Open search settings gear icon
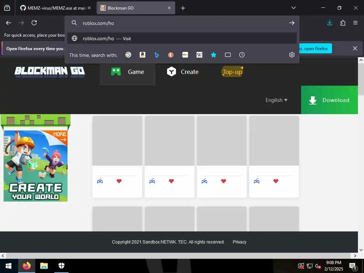Screen dimensions: 364x273 pos(292,55)
